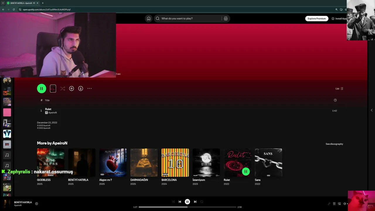The image size is (375, 211).
Task: Click the browser zoom magnifier icon
Action: [337, 9]
